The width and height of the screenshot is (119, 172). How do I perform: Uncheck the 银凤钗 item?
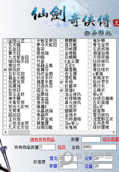(x=5, y=69)
